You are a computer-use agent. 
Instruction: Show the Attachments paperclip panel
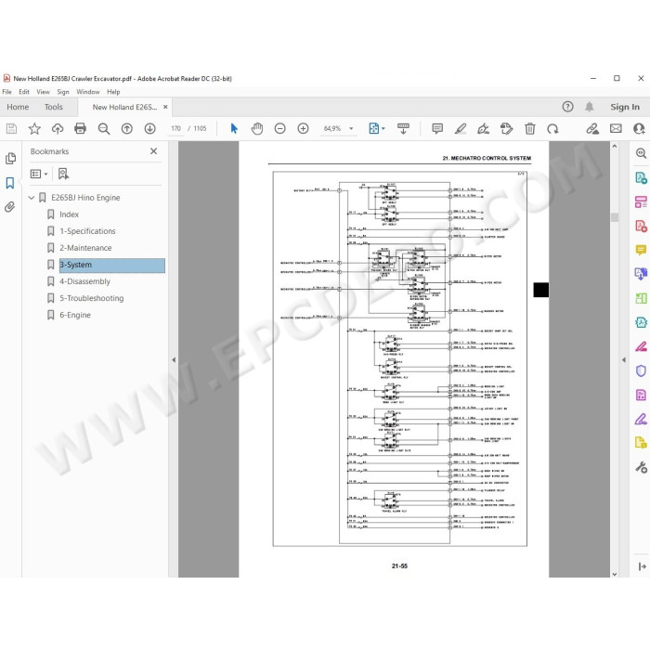(10, 206)
